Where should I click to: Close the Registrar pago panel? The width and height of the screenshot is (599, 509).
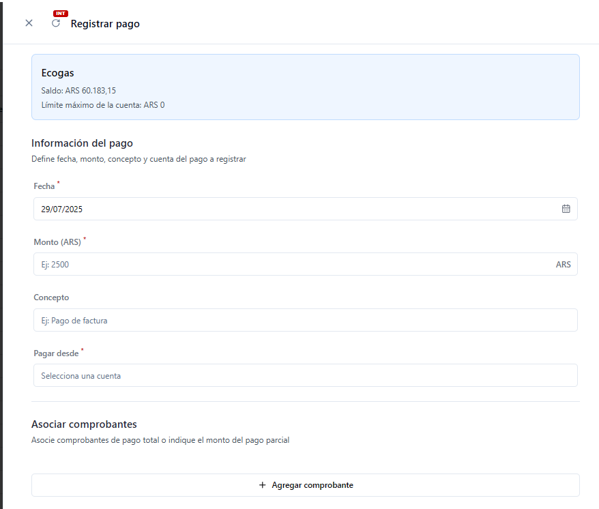click(29, 23)
